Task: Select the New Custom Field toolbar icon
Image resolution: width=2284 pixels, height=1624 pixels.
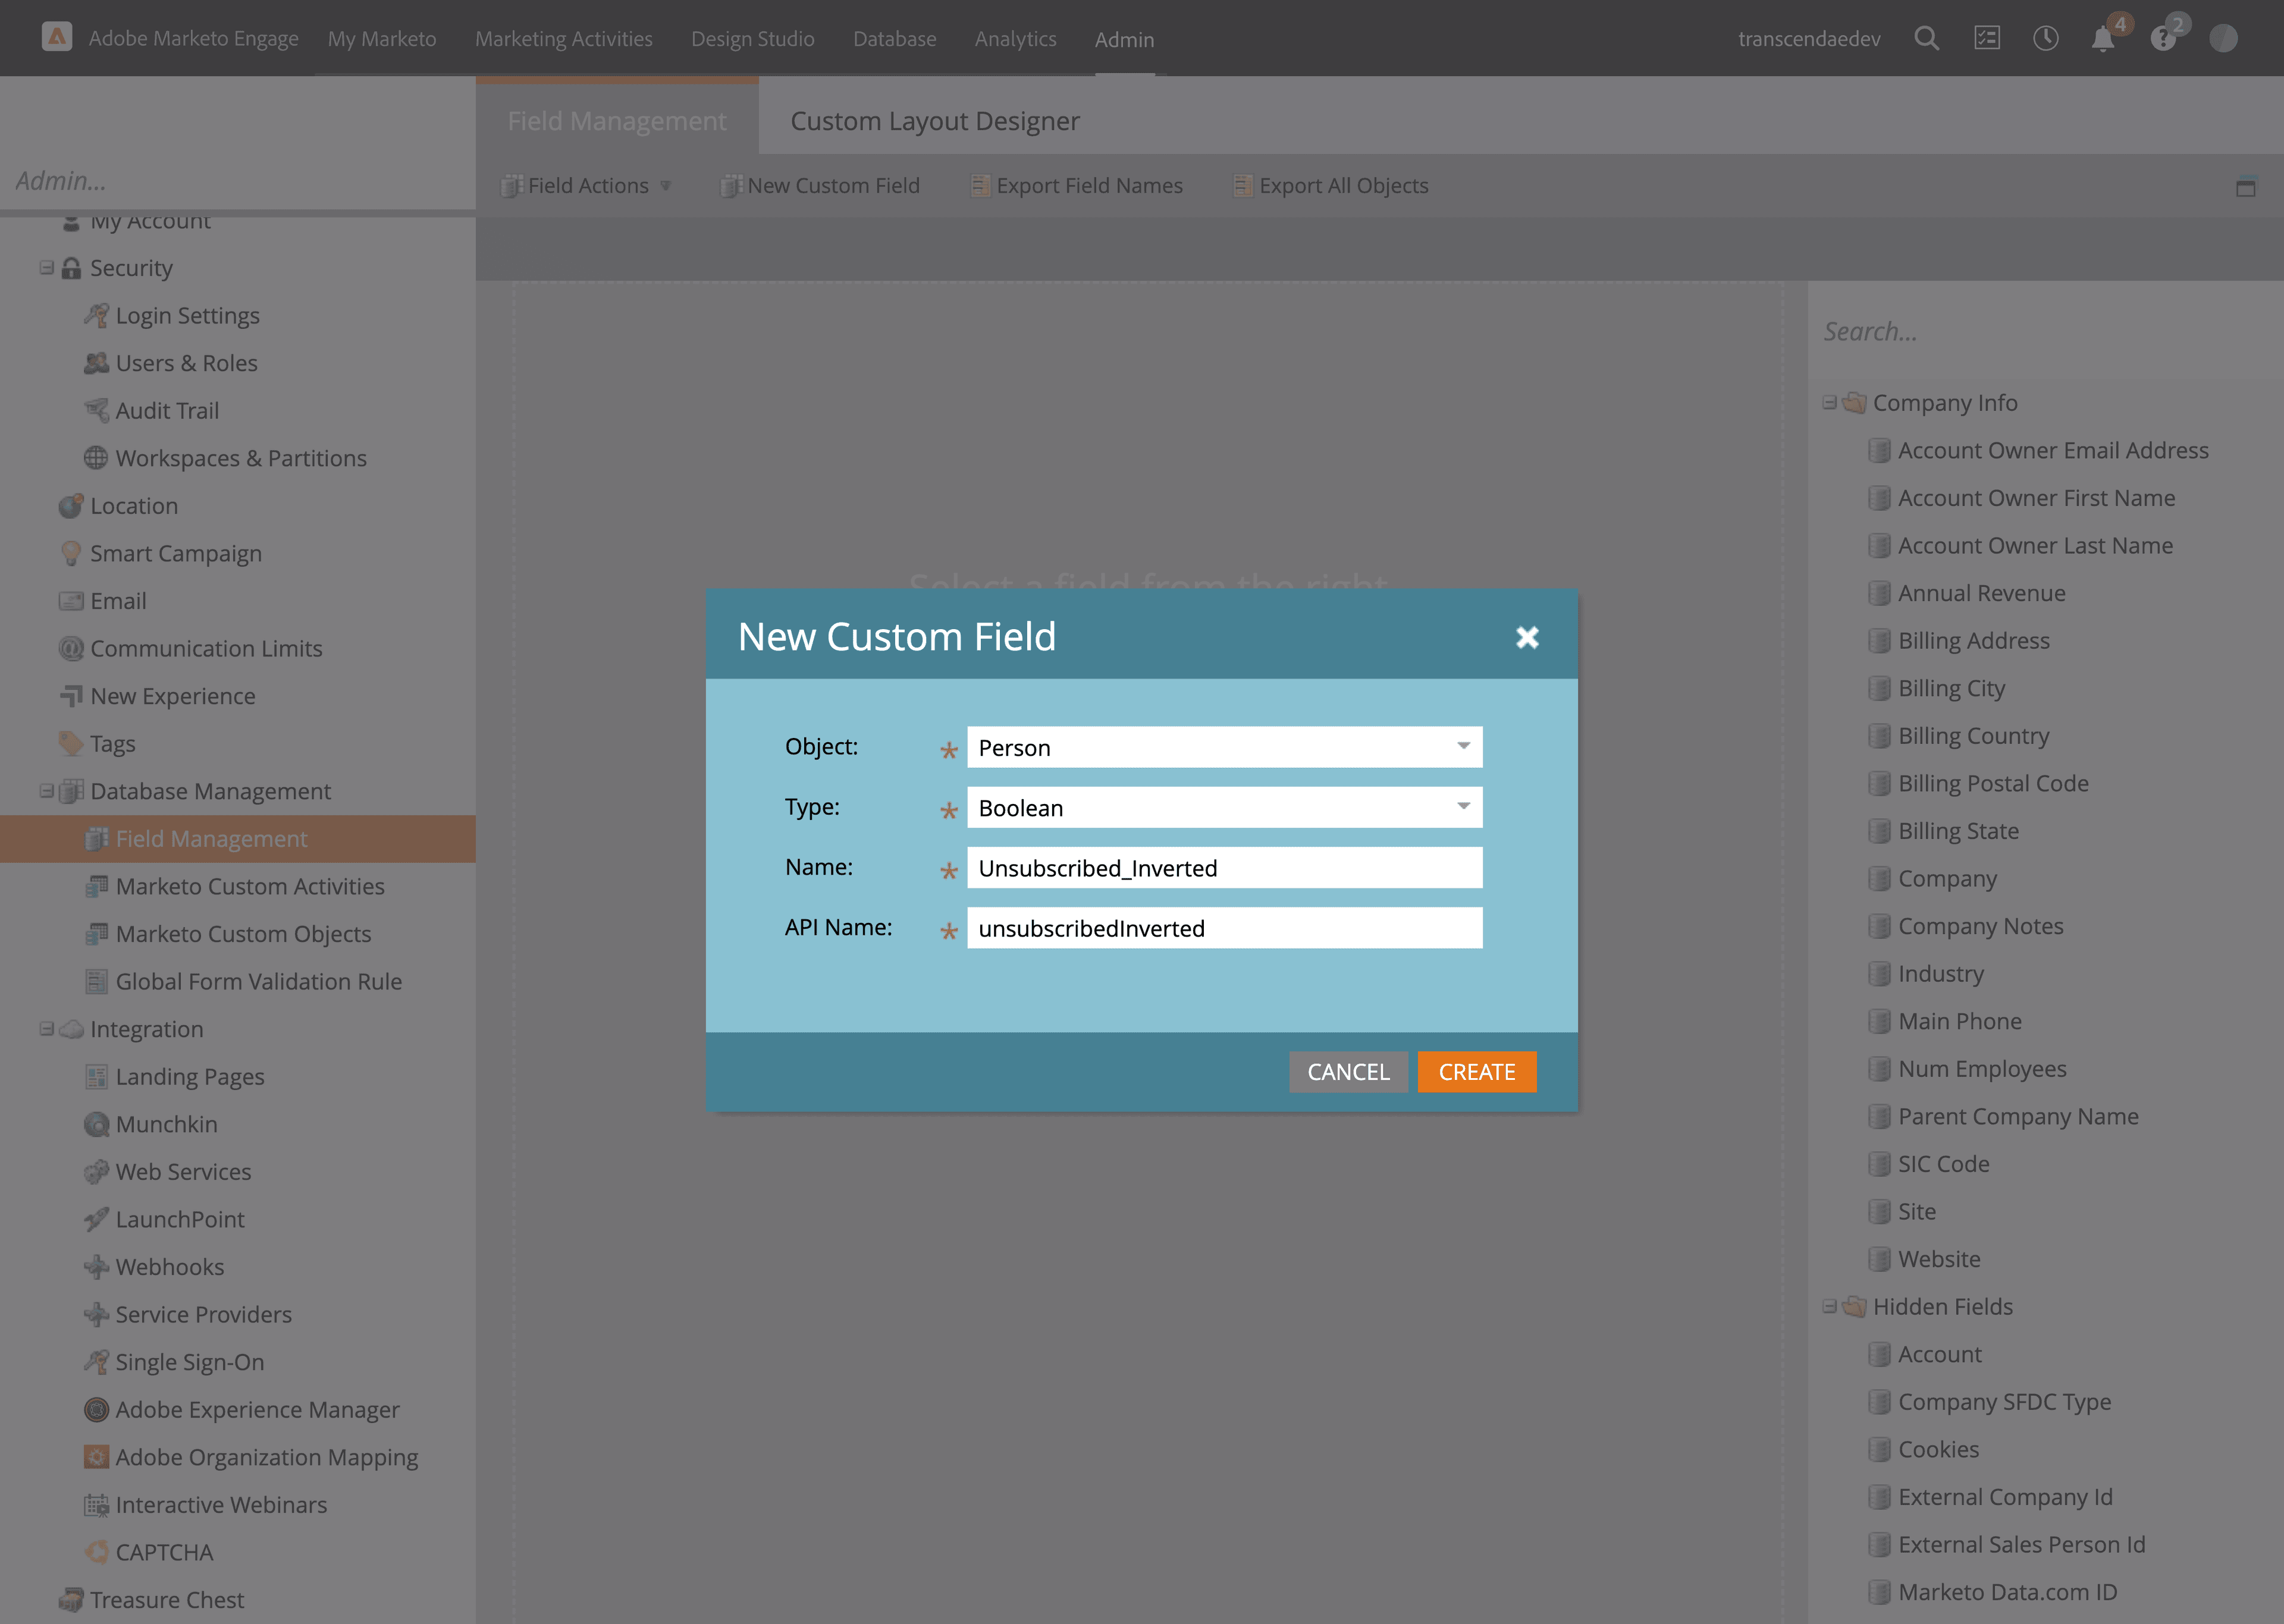Action: (731, 185)
